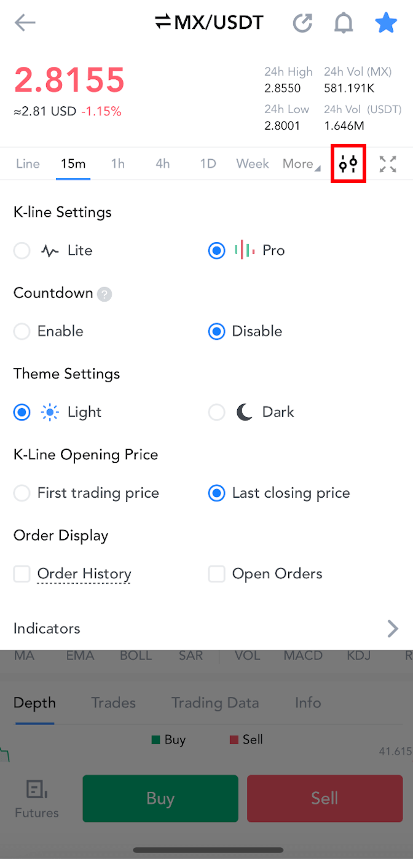Viewport: 413px width, 859px height.
Task: Check the Order History box
Action: pyautogui.click(x=22, y=574)
